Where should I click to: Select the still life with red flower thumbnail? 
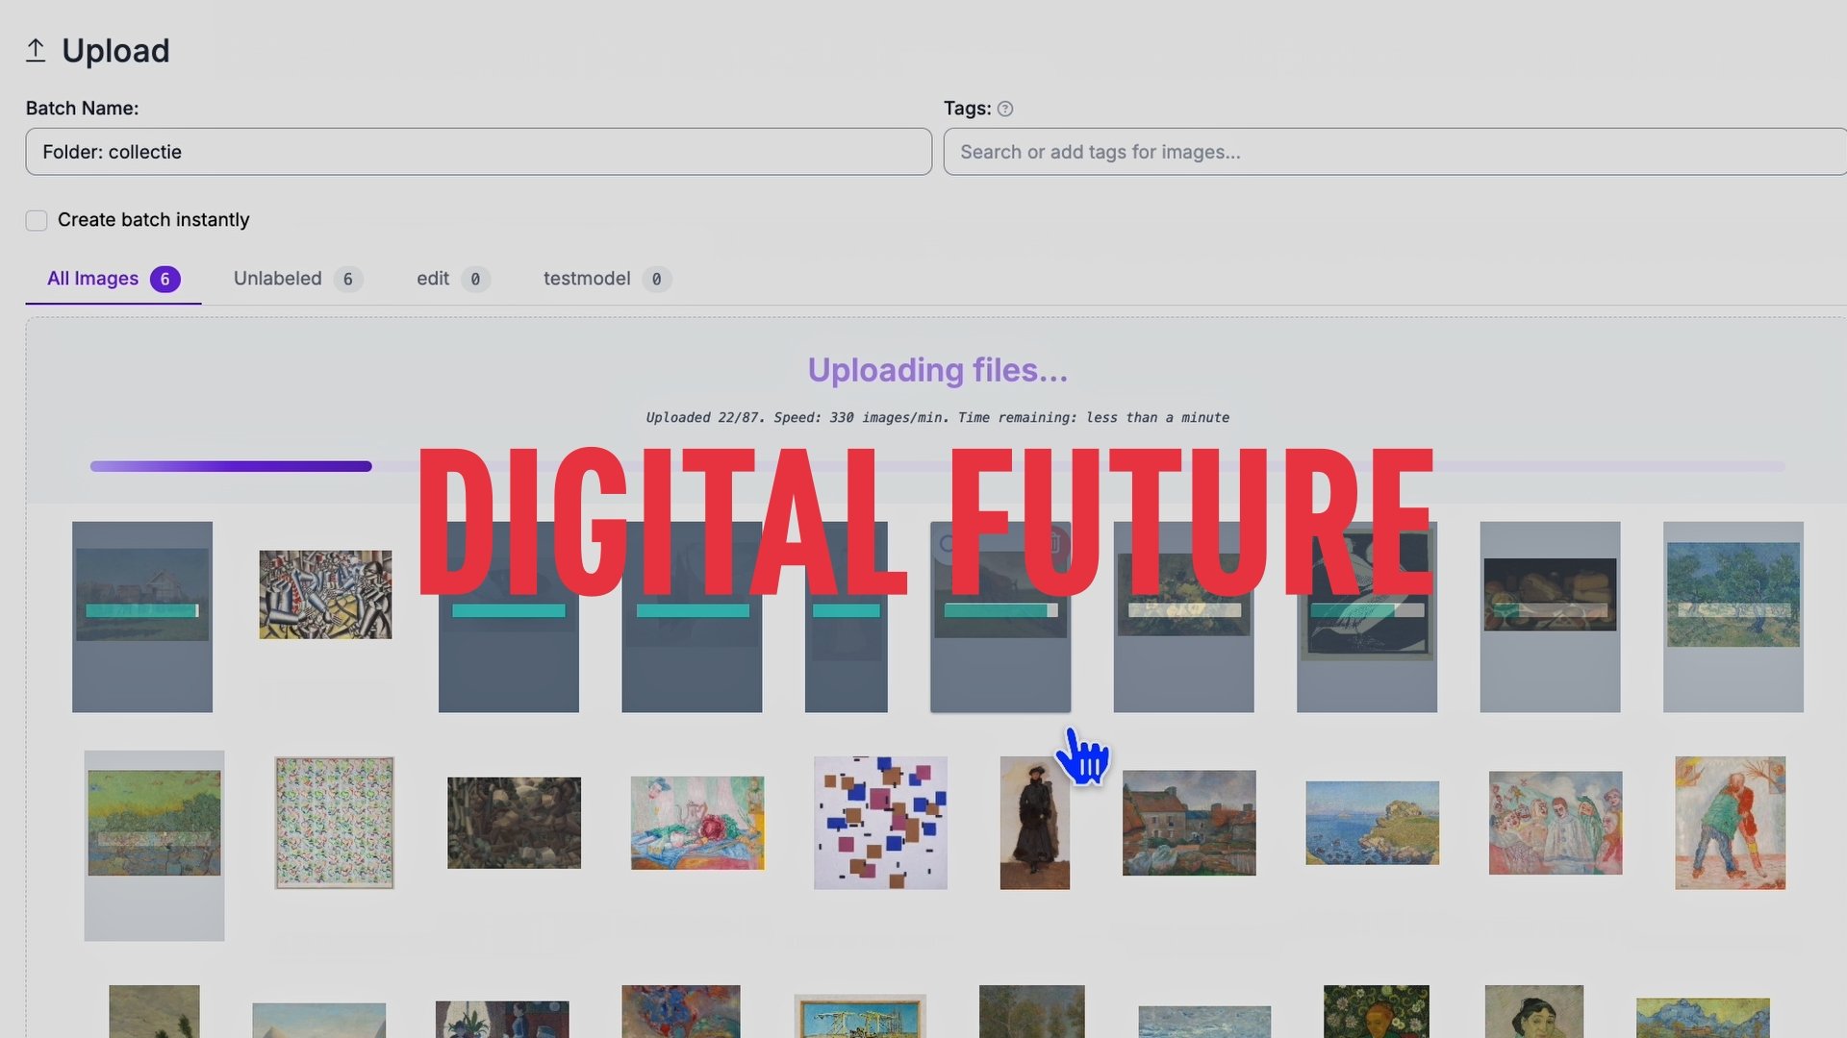(697, 823)
